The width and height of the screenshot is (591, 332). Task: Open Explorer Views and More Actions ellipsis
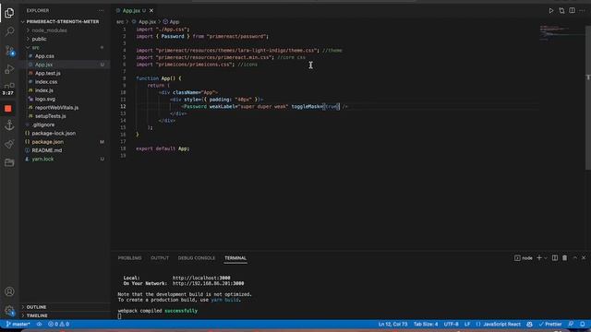coord(101,10)
